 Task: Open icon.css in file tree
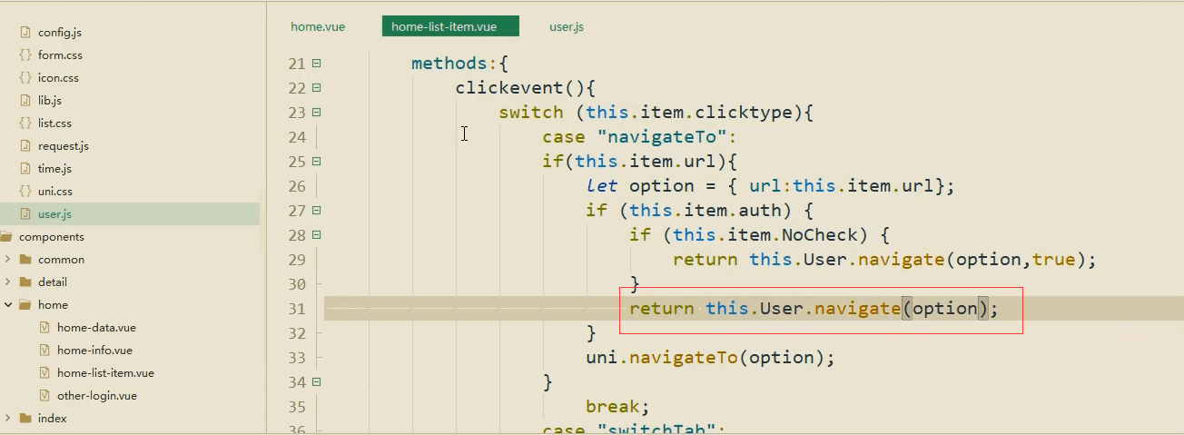click(58, 77)
